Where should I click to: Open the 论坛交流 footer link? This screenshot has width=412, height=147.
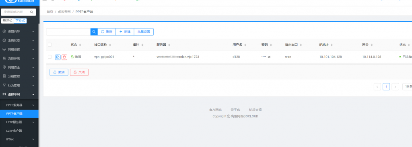[x=255, y=110]
